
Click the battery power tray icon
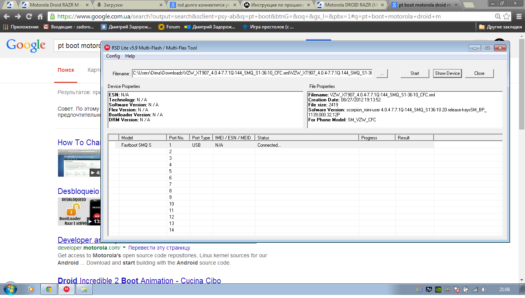(x=465, y=289)
